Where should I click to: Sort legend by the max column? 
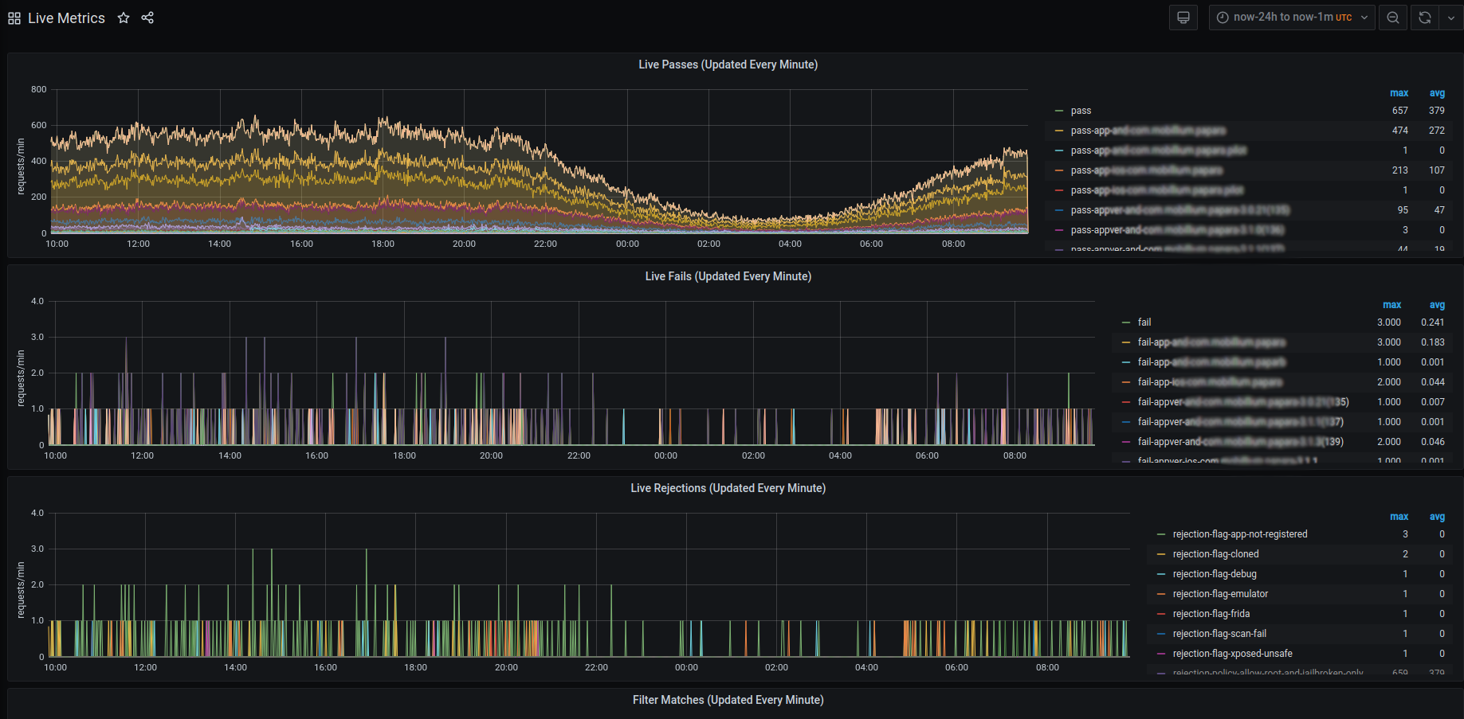pyautogui.click(x=1399, y=92)
